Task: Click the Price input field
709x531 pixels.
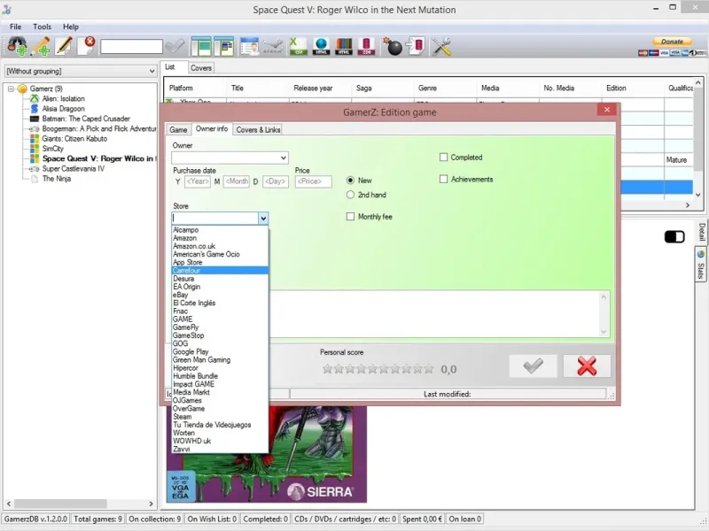Action: 313,181
